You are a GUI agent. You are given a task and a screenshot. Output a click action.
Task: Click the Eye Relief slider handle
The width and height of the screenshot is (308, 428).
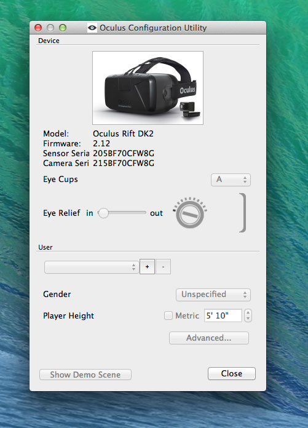click(x=103, y=213)
